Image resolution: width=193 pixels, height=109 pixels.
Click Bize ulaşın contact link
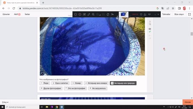[179, 14]
